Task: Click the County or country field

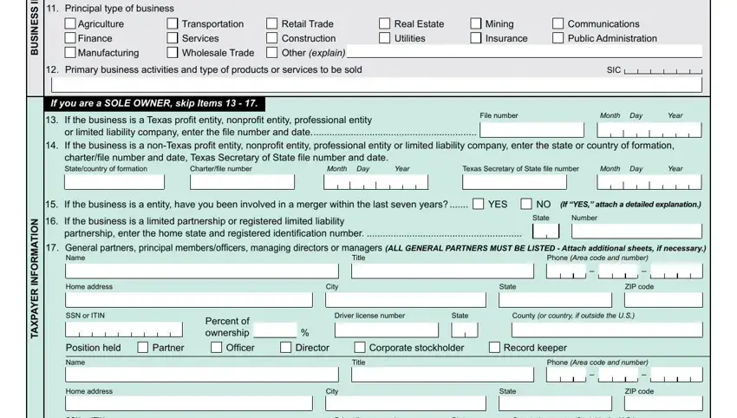Action: (607, 330)
